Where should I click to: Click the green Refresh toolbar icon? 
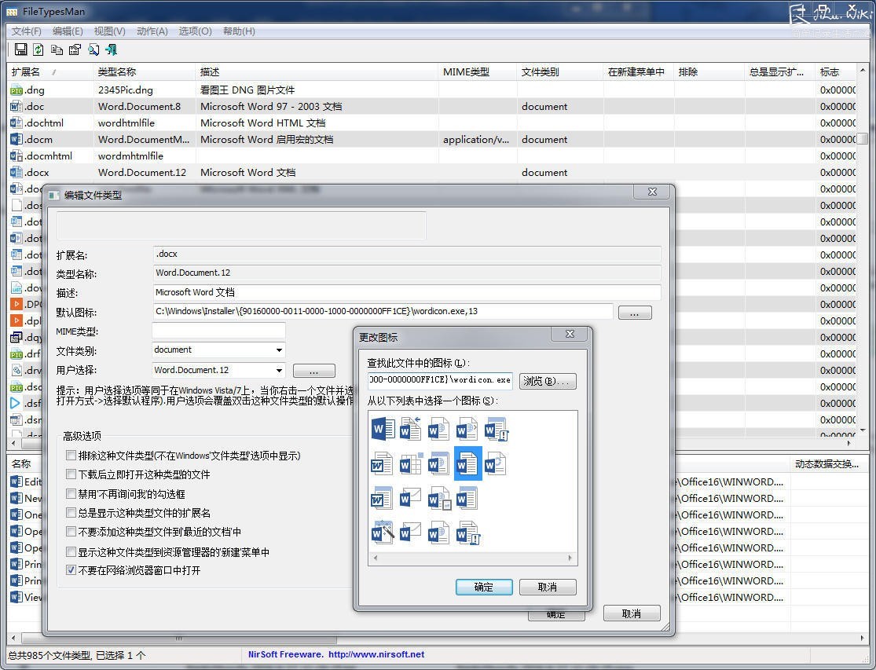coord(38,49)
